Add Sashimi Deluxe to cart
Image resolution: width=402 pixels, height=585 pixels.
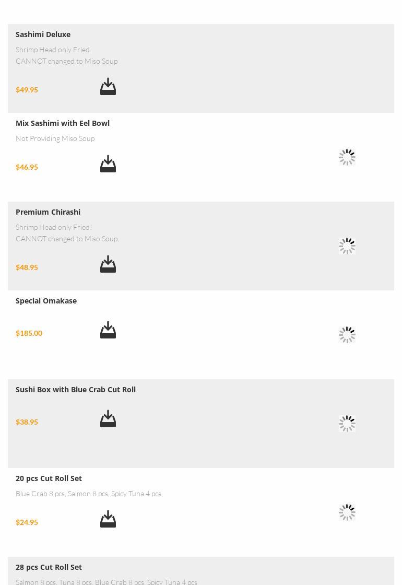pyautogui.click(x=108, y=87)
